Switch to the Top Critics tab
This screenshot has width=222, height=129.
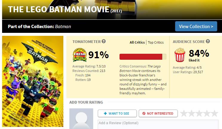pyautogui.click(x=156, y=42)
